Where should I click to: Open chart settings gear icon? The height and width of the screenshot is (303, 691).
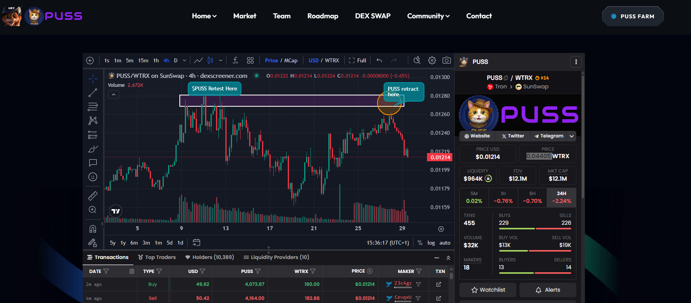(x=432, y=60)
